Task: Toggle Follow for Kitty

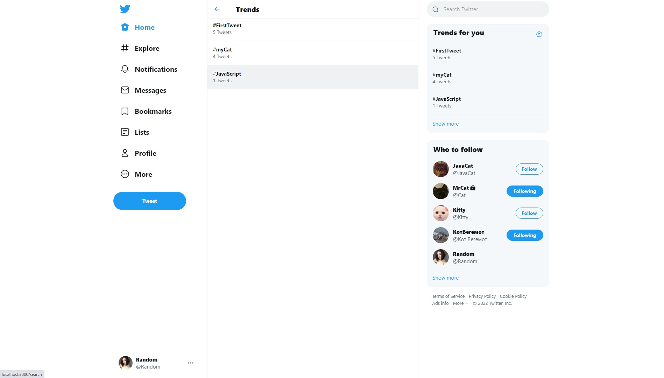Action: pos(529,213)
